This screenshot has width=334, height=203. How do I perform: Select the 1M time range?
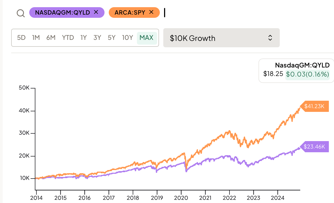coord(36,38)
